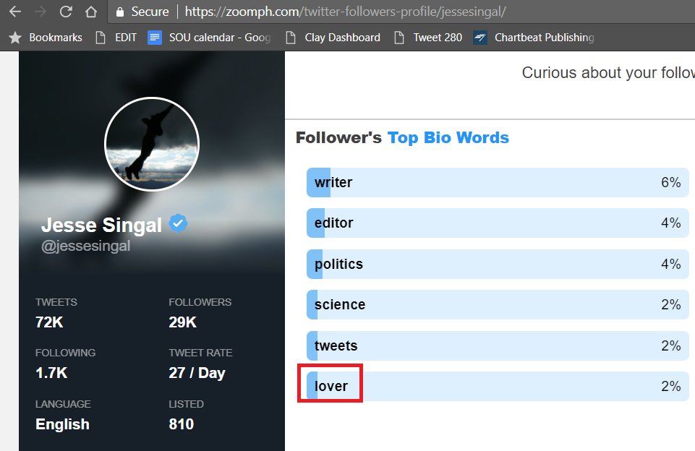The image size is (695, 451).
Task: Click the Jesse Singal name heading
Action: pyautogui.click(x=101, y=225)
